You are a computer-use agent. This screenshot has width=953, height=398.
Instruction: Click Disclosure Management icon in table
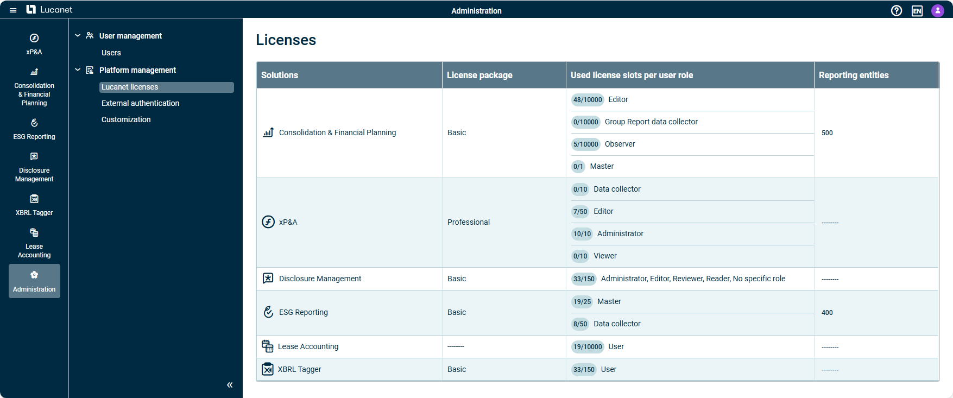click(x=268, y=279)
